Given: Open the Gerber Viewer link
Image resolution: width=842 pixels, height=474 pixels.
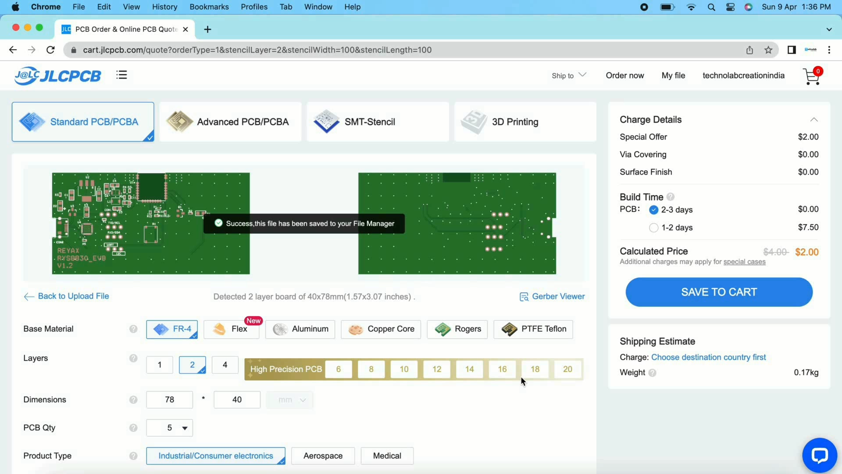Looking at the screenshot, I should (558, 297).
